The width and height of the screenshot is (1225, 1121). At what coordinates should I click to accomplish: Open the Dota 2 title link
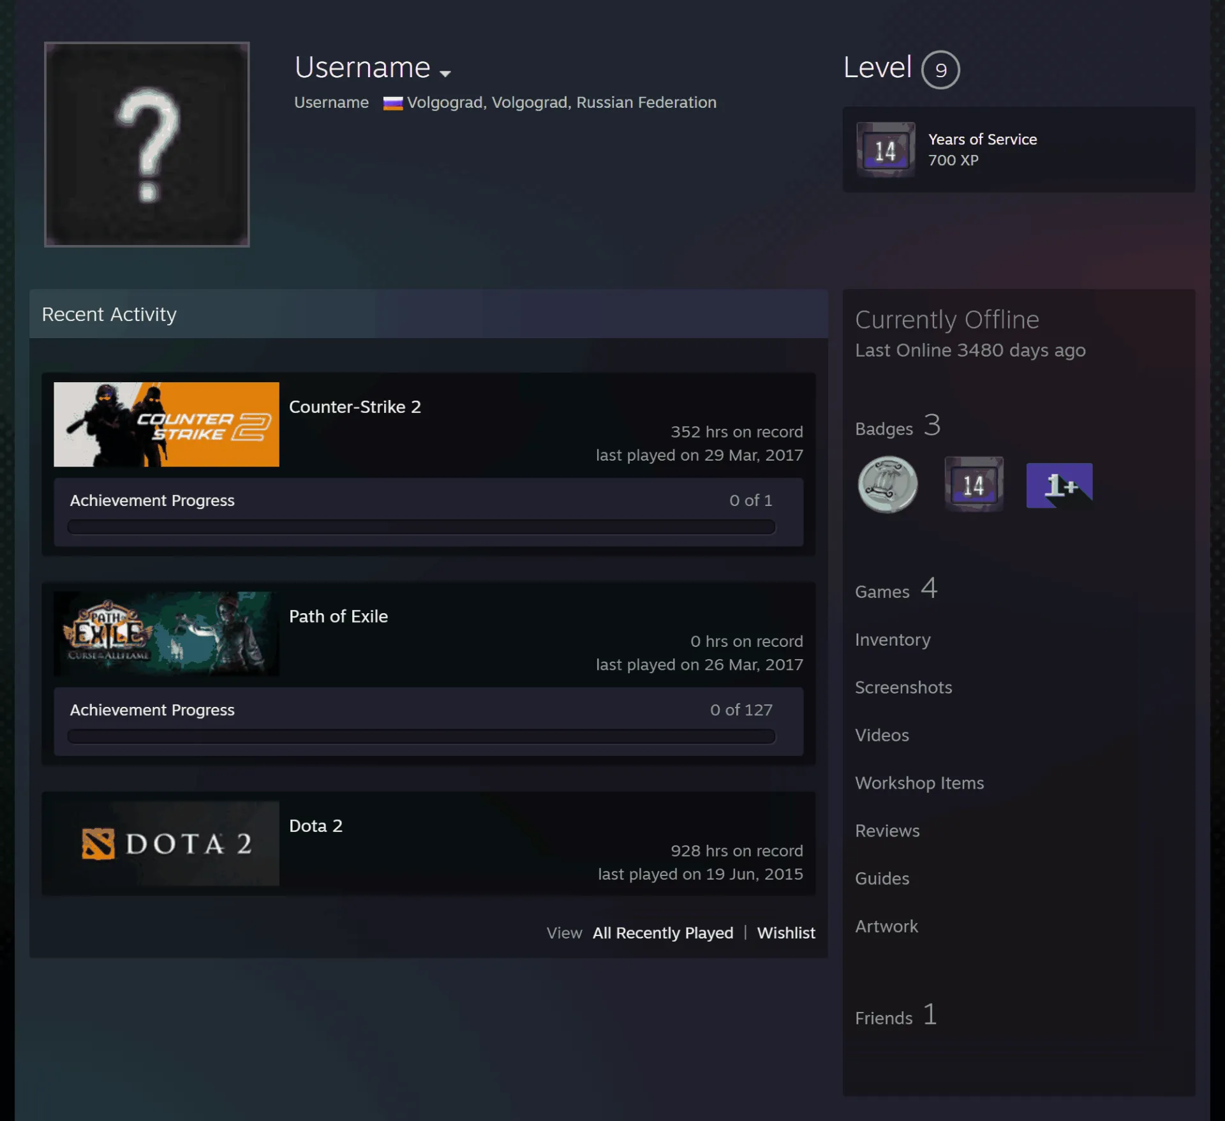[316, 826]
